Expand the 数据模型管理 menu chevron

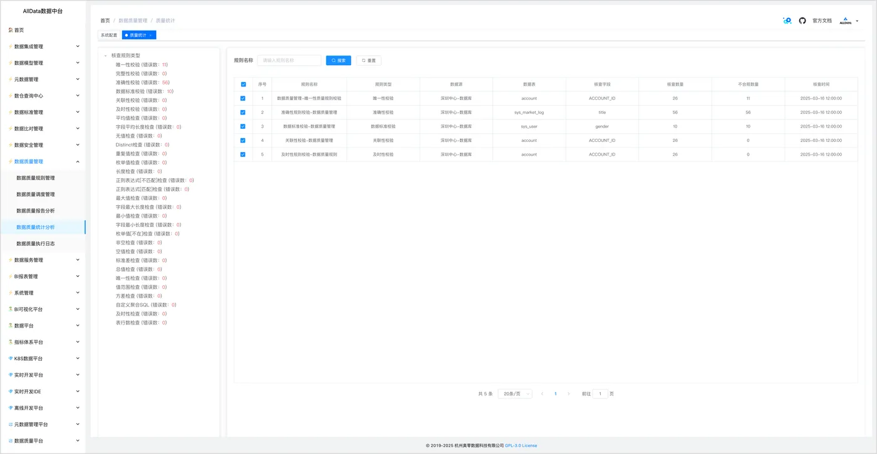78,63
